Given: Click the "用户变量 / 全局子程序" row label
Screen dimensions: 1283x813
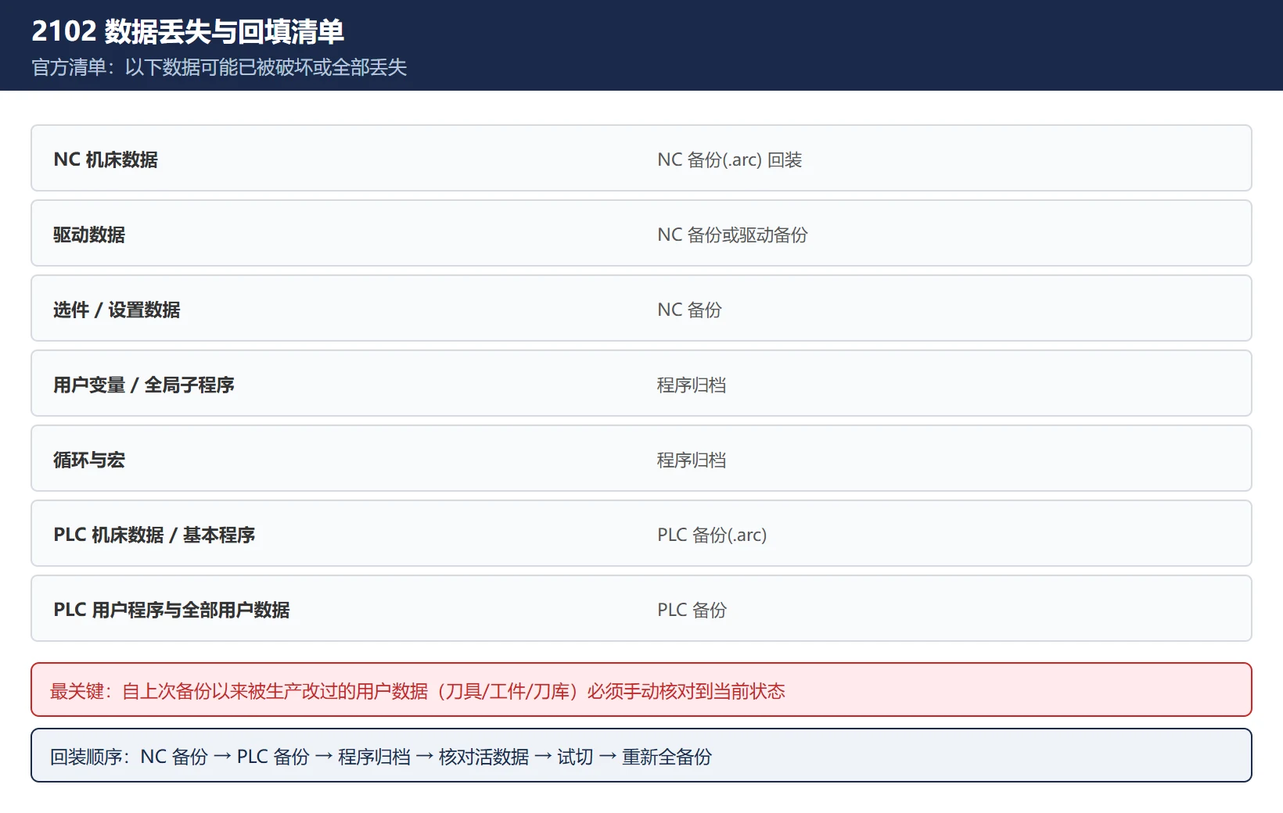Looking at the screenshot, I should (144, 385).
